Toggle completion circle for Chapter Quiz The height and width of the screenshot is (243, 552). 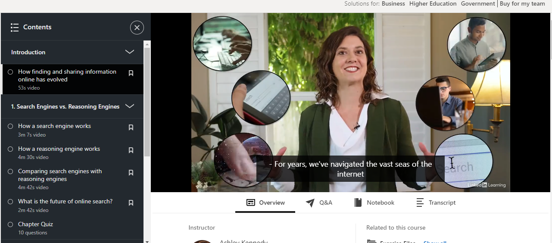10,224
